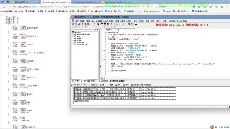This screenshot has height=129, width=230.
Task: Open 设置 dropdown in menu bar
Action: coord(165,21)
